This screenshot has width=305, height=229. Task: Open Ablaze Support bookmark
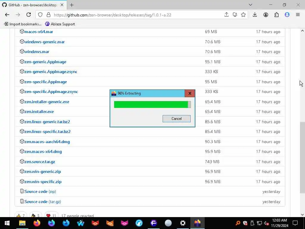coord(60,24)
